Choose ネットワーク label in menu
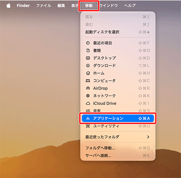 [x=104, y=96]
